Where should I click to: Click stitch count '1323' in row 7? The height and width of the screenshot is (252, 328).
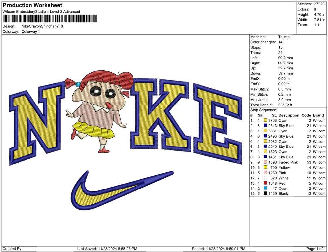coord(273,152)
